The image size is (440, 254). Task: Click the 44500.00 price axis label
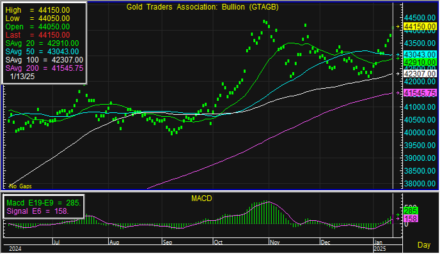tap(420, 18)
